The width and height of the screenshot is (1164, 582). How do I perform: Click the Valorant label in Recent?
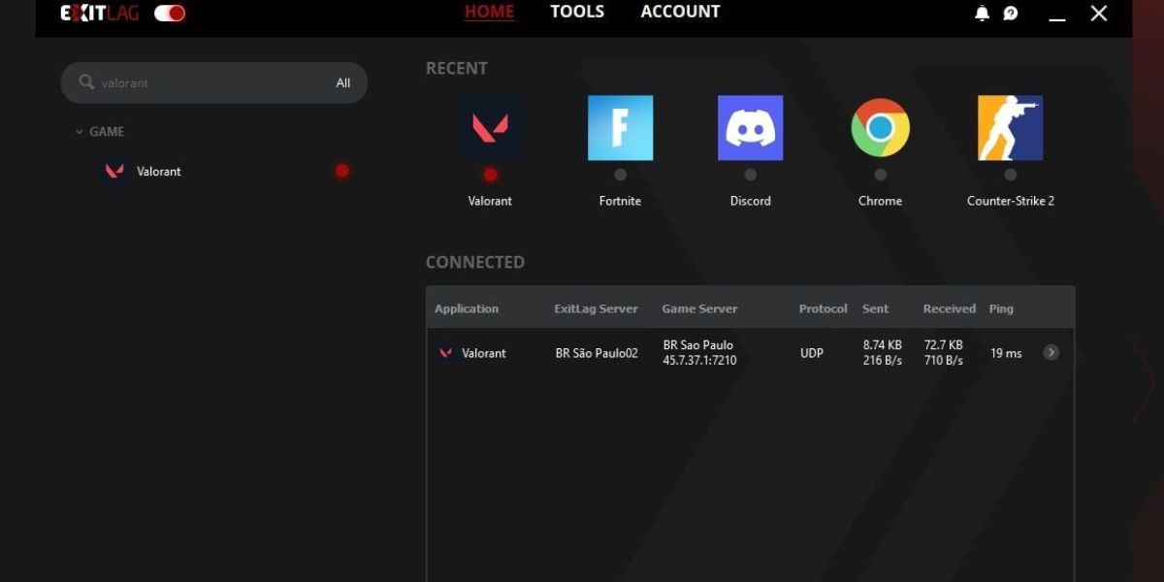491,201
